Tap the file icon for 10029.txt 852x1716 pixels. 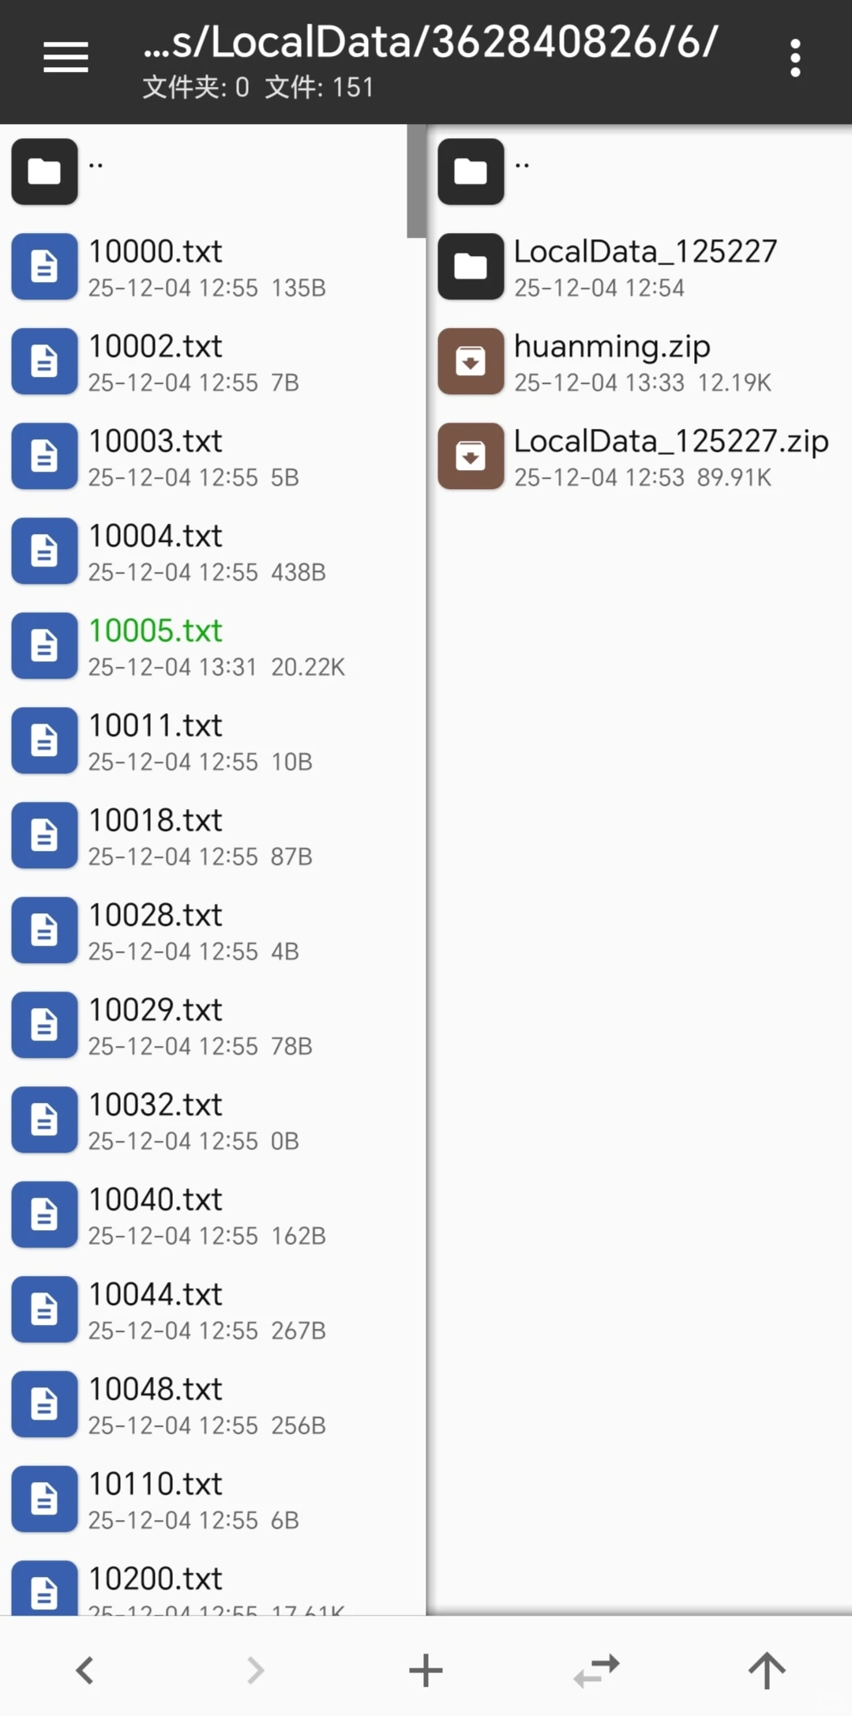click(44, 1025)
